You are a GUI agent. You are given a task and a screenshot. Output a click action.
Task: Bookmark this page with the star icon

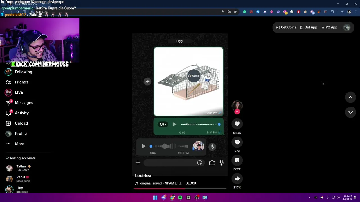pyautogui.click(x=235, y=12)
